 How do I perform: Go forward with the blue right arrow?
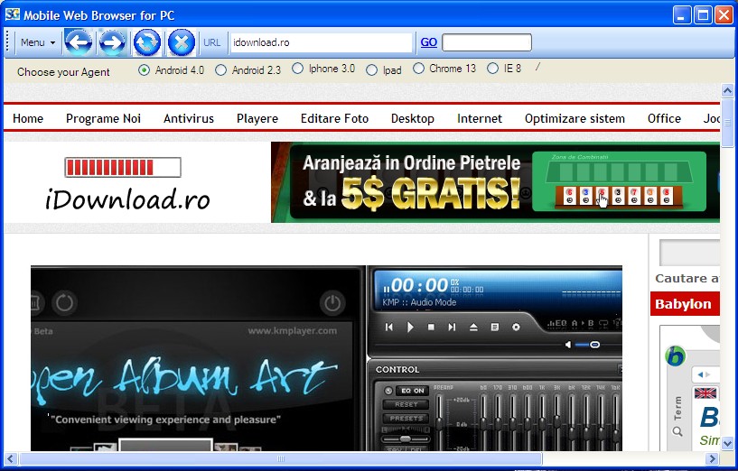pos(112,42)
